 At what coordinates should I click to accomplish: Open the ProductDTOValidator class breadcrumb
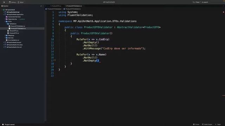(x=53, y=9)
